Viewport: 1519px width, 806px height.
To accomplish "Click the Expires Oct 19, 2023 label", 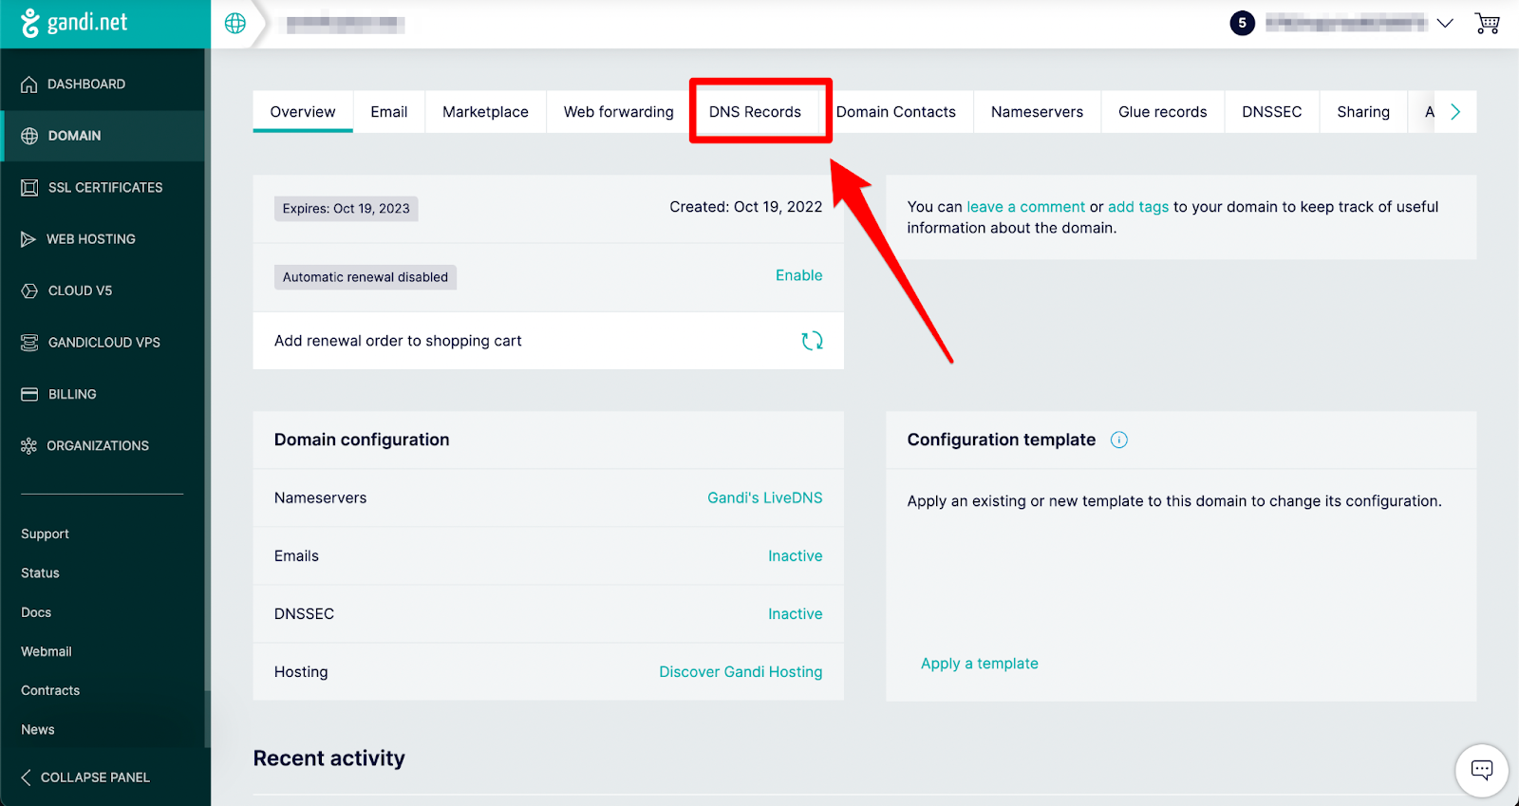I will [x=347, y=209].
